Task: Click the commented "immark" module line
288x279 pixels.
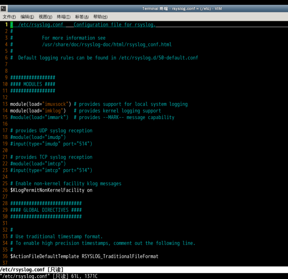Action: pos(39,118)
